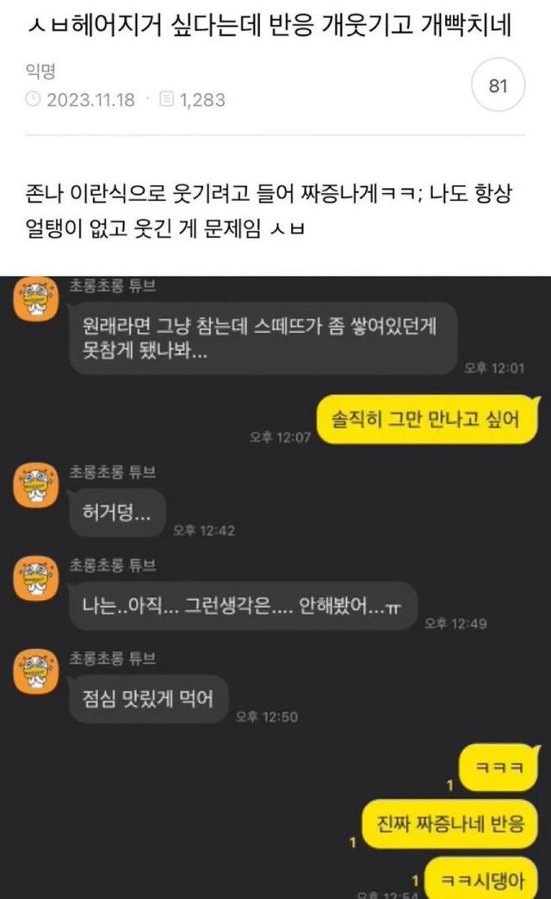Tap the bubble saying 나는..아직... 그런생각은

tap(243, 606)
